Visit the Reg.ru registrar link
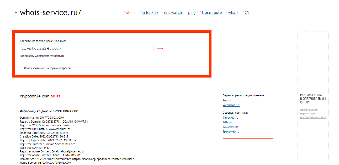This screenshot has height=165, width=339. (x=227, y=100)
